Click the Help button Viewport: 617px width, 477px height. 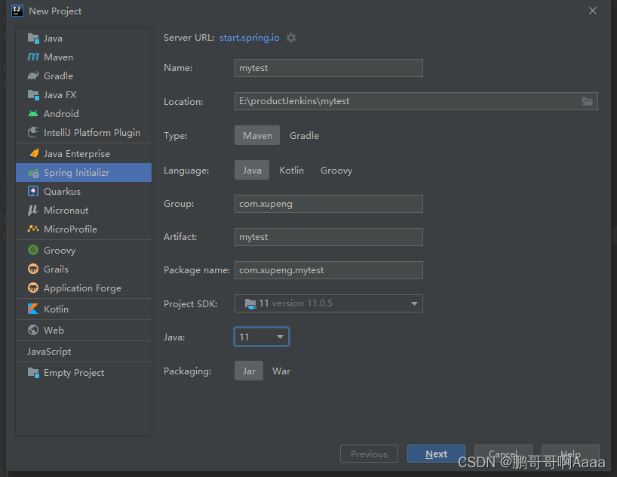click(570, 454)
